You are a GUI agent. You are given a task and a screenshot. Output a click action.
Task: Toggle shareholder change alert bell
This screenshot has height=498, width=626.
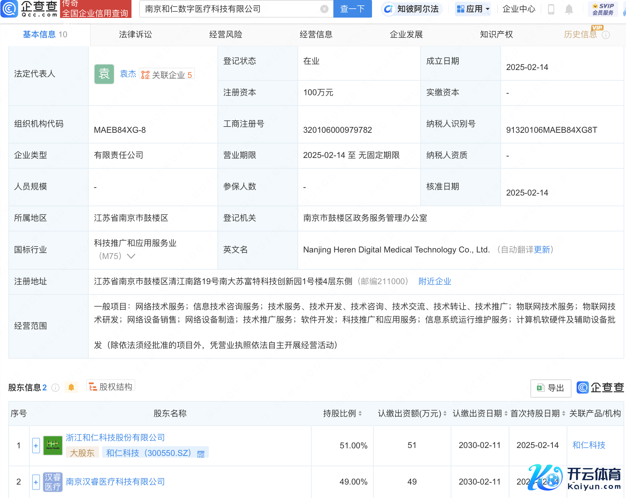71,387
